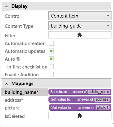Select the address* mapping label

tap(14, 100)
